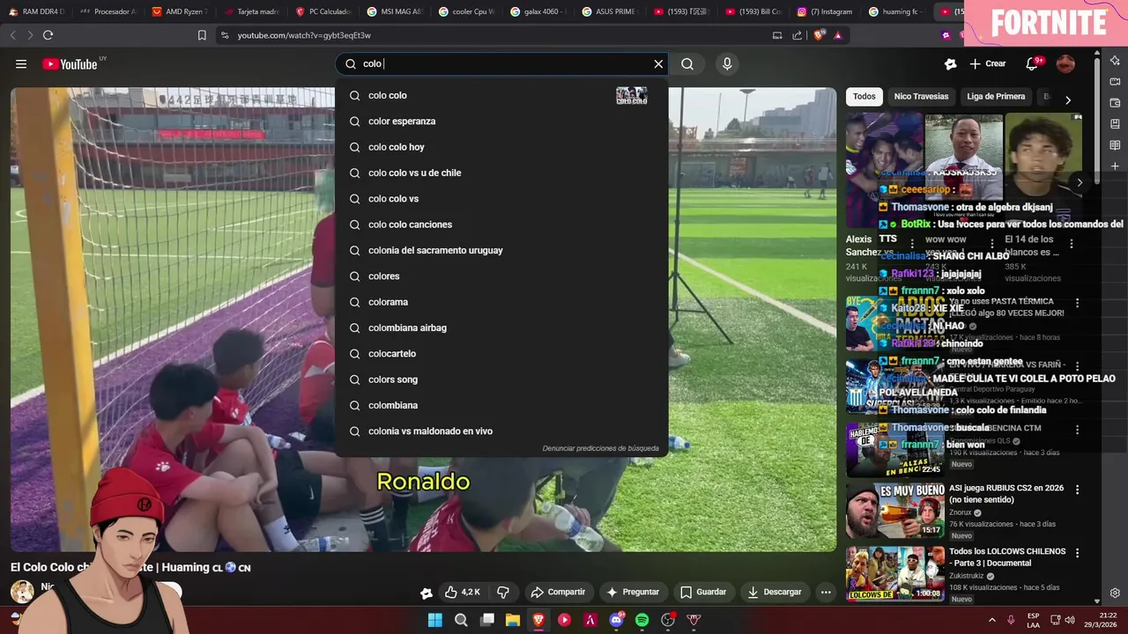Open the YouTube hamburger guide menu
Image resolution: width=1128 pixels, height=634 pixels.
click(x=21, y=63)
